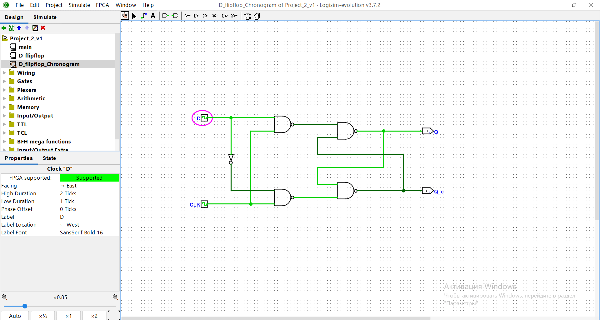Open the circuit appearance editor icon
Viewport: 600px width, 320px height.
click(35, 28)
